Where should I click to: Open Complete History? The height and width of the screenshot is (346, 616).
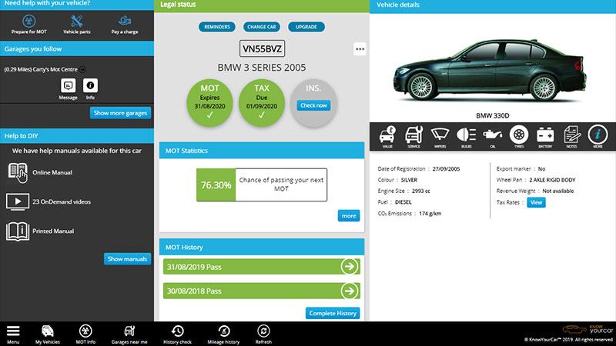333,313
